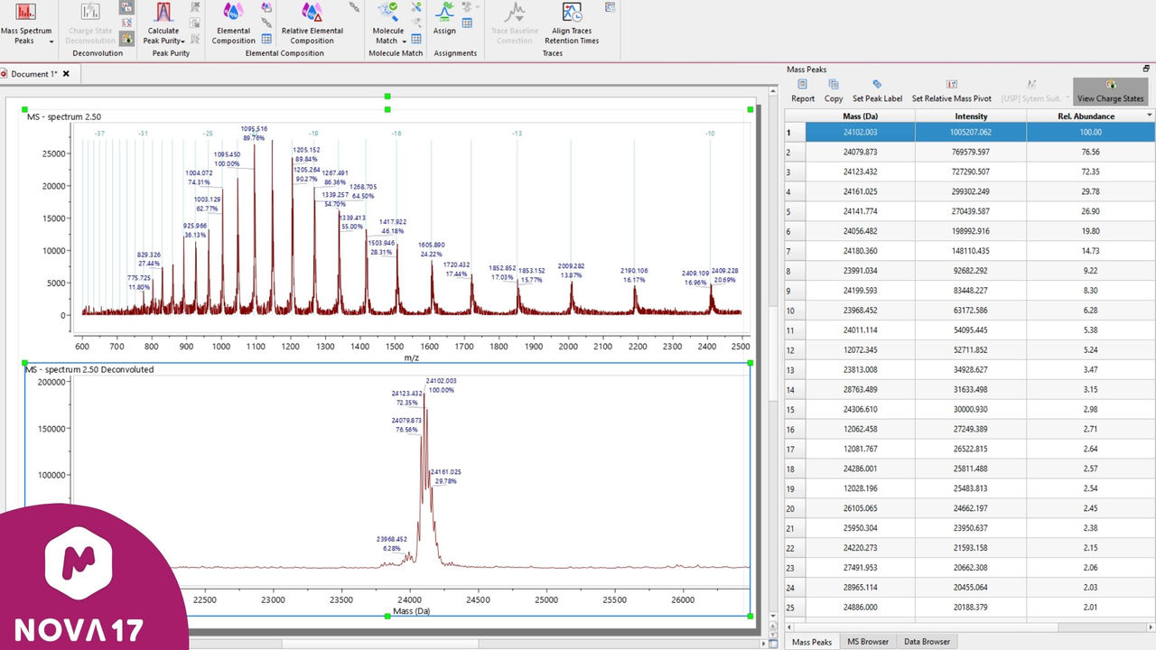Click the Intensity column header

[971, 116]
